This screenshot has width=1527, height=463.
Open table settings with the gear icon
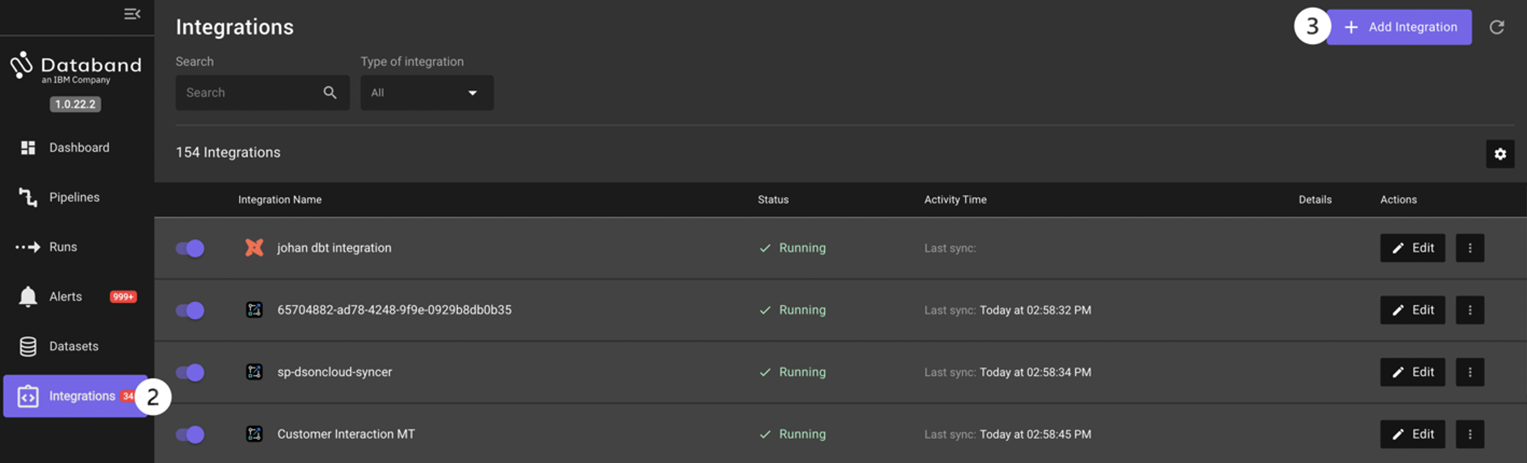point(1500,154)
